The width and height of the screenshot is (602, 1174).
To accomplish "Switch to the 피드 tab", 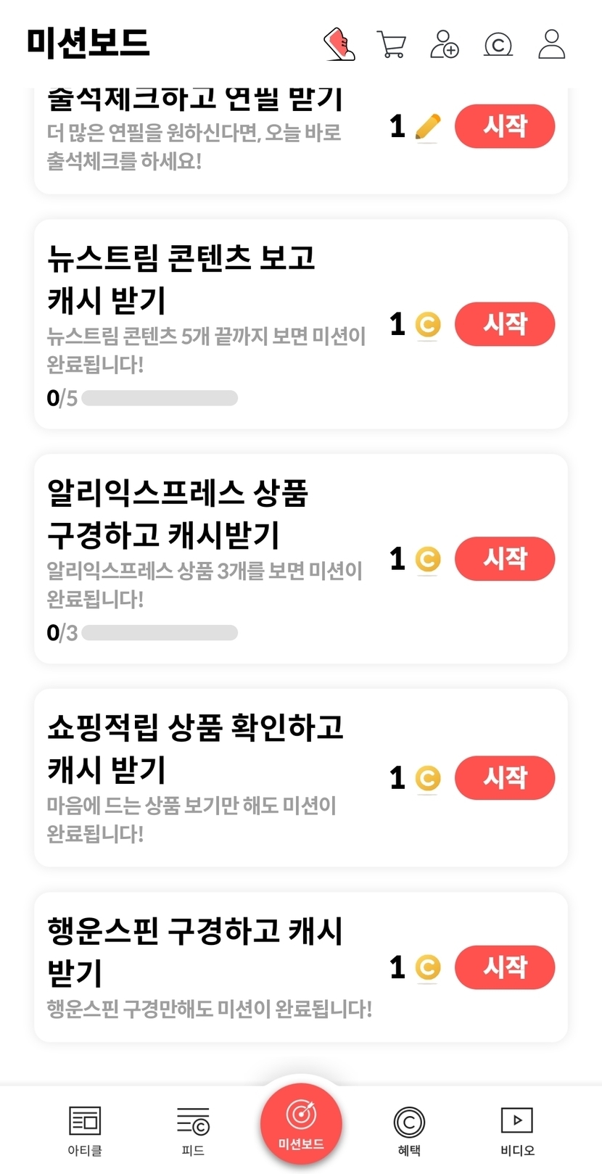I will pos(193,1130).
